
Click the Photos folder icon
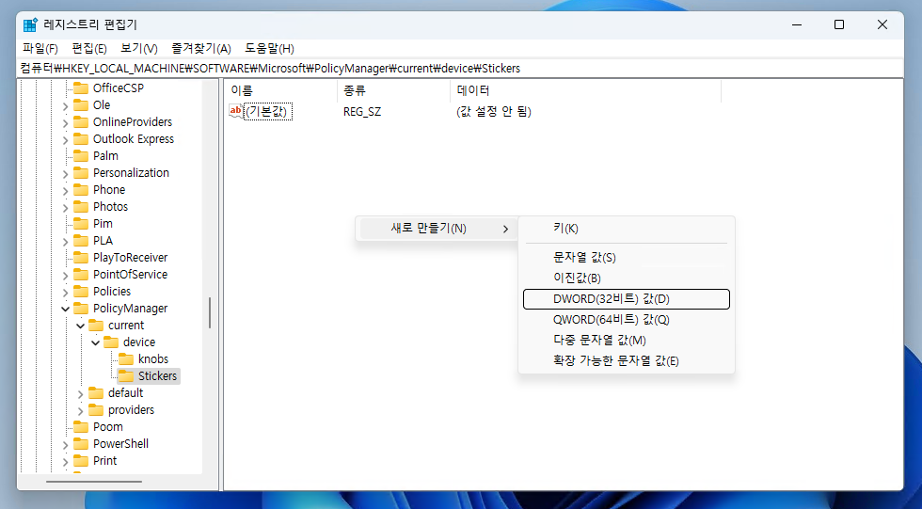point(81,207)
